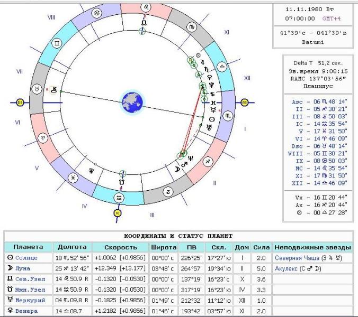Click the Солнце planet link
The image size is (358, 317).
26,258
